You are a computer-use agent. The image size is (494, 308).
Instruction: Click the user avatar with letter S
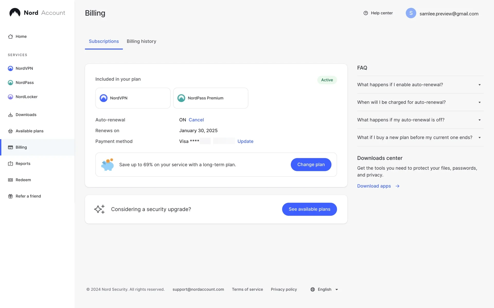click(411, 13)
